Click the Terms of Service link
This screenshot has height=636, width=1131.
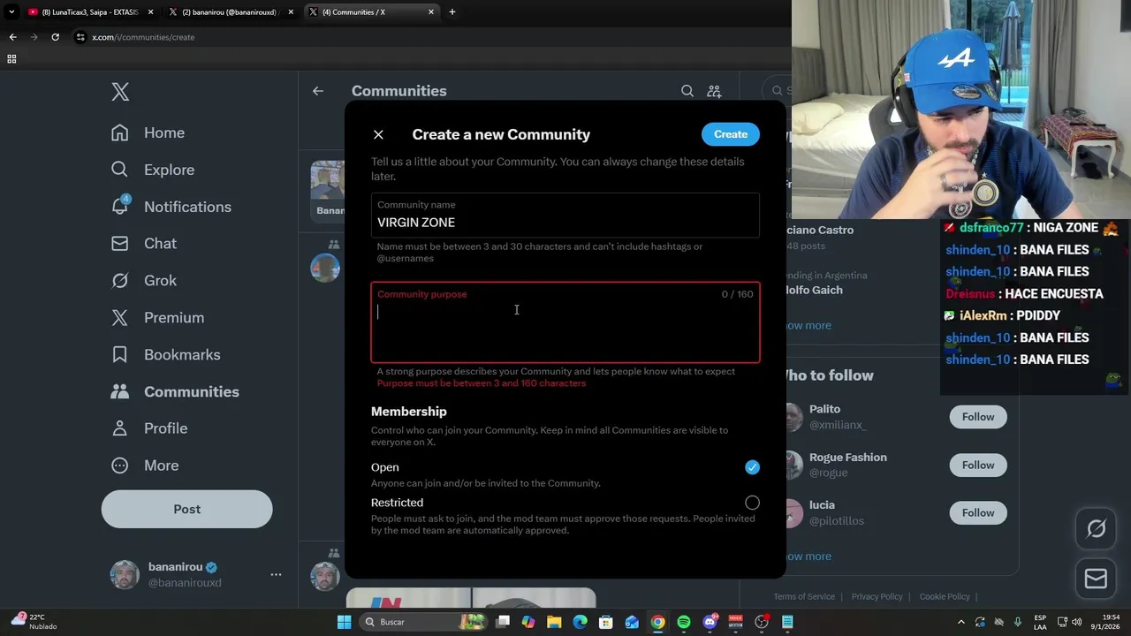804,596
